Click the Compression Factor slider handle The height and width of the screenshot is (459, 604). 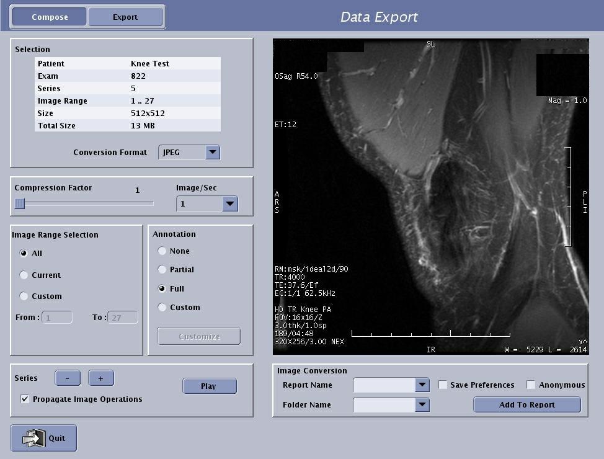(x=20, y=203)
